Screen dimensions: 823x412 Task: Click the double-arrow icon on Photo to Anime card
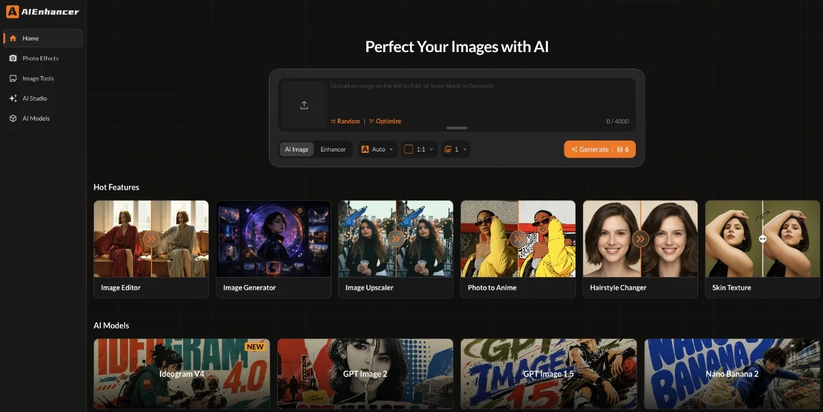point(518,239)
